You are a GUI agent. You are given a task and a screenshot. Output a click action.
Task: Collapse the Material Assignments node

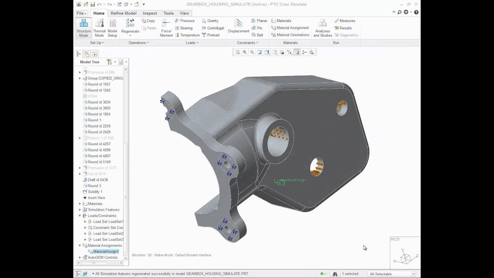coord(80,246)
